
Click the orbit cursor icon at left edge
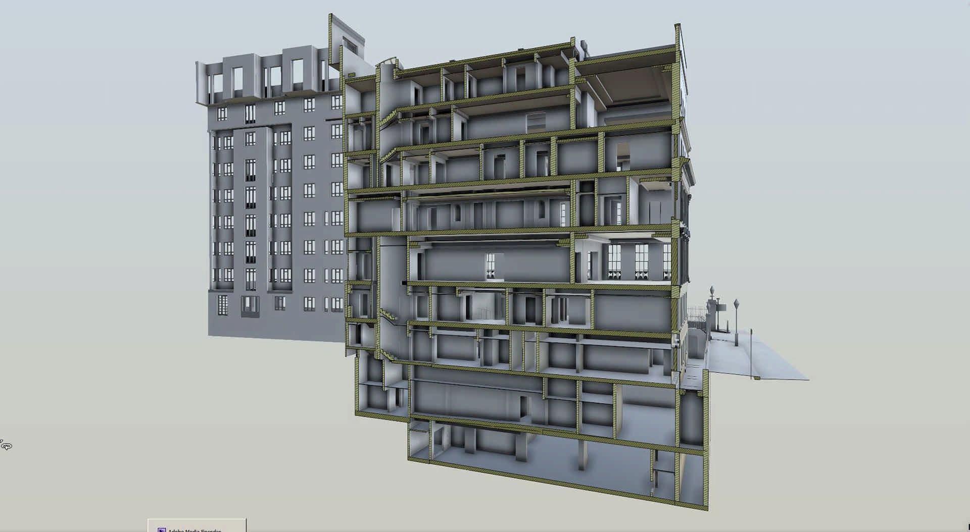coord(6,445)
